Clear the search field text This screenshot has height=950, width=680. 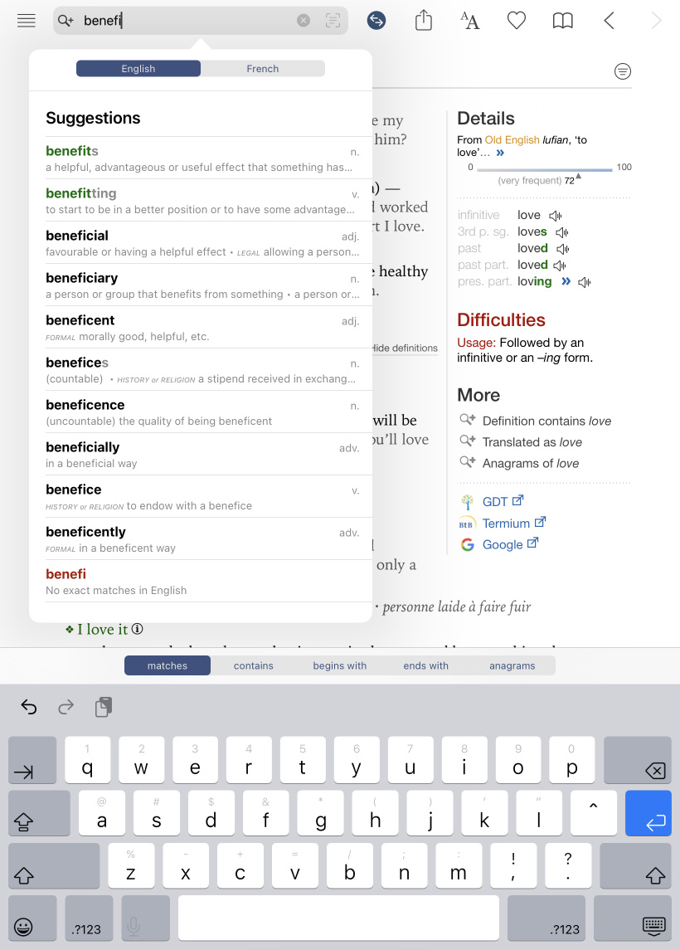point(304,21)
